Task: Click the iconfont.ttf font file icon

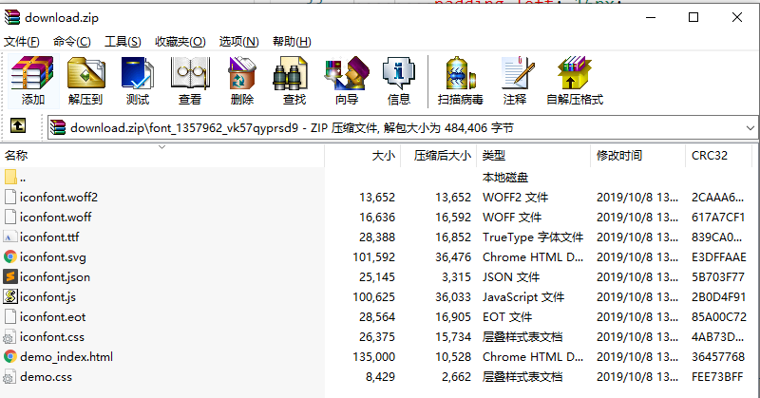Action: point(10,237)
